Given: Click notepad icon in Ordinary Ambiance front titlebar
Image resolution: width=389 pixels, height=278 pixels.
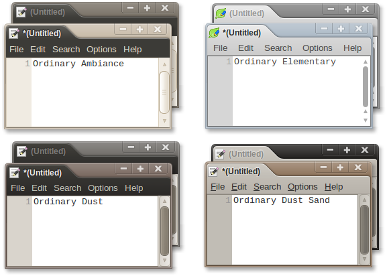Looking at the screenshot, I should 14,33.
